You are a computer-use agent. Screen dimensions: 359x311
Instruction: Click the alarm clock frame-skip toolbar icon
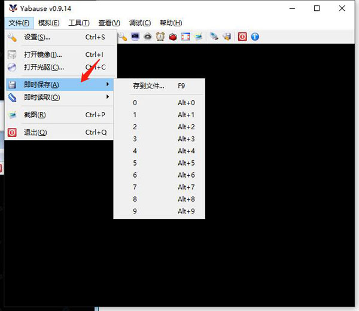[160, 36]
